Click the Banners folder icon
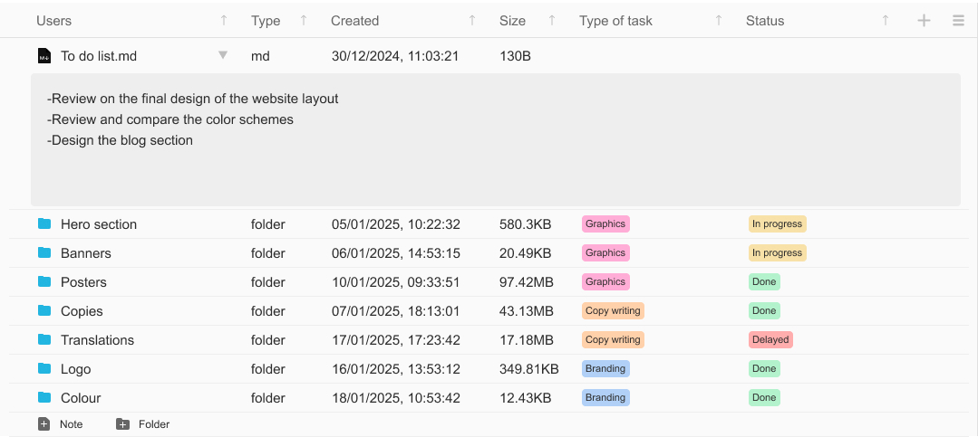 [x=44, y=252]
